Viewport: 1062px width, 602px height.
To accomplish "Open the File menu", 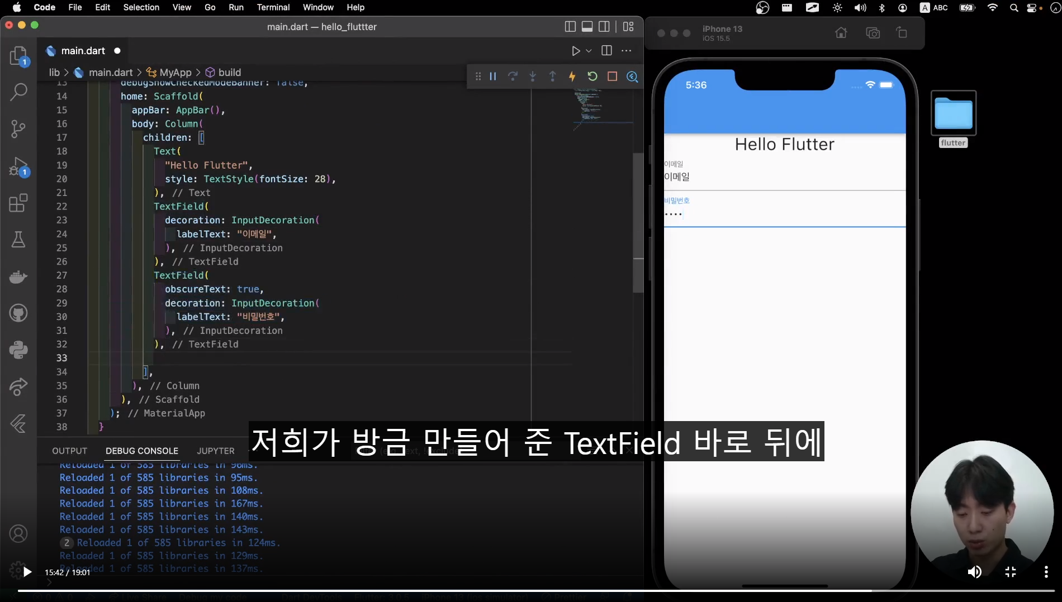I will click(75, 7).
